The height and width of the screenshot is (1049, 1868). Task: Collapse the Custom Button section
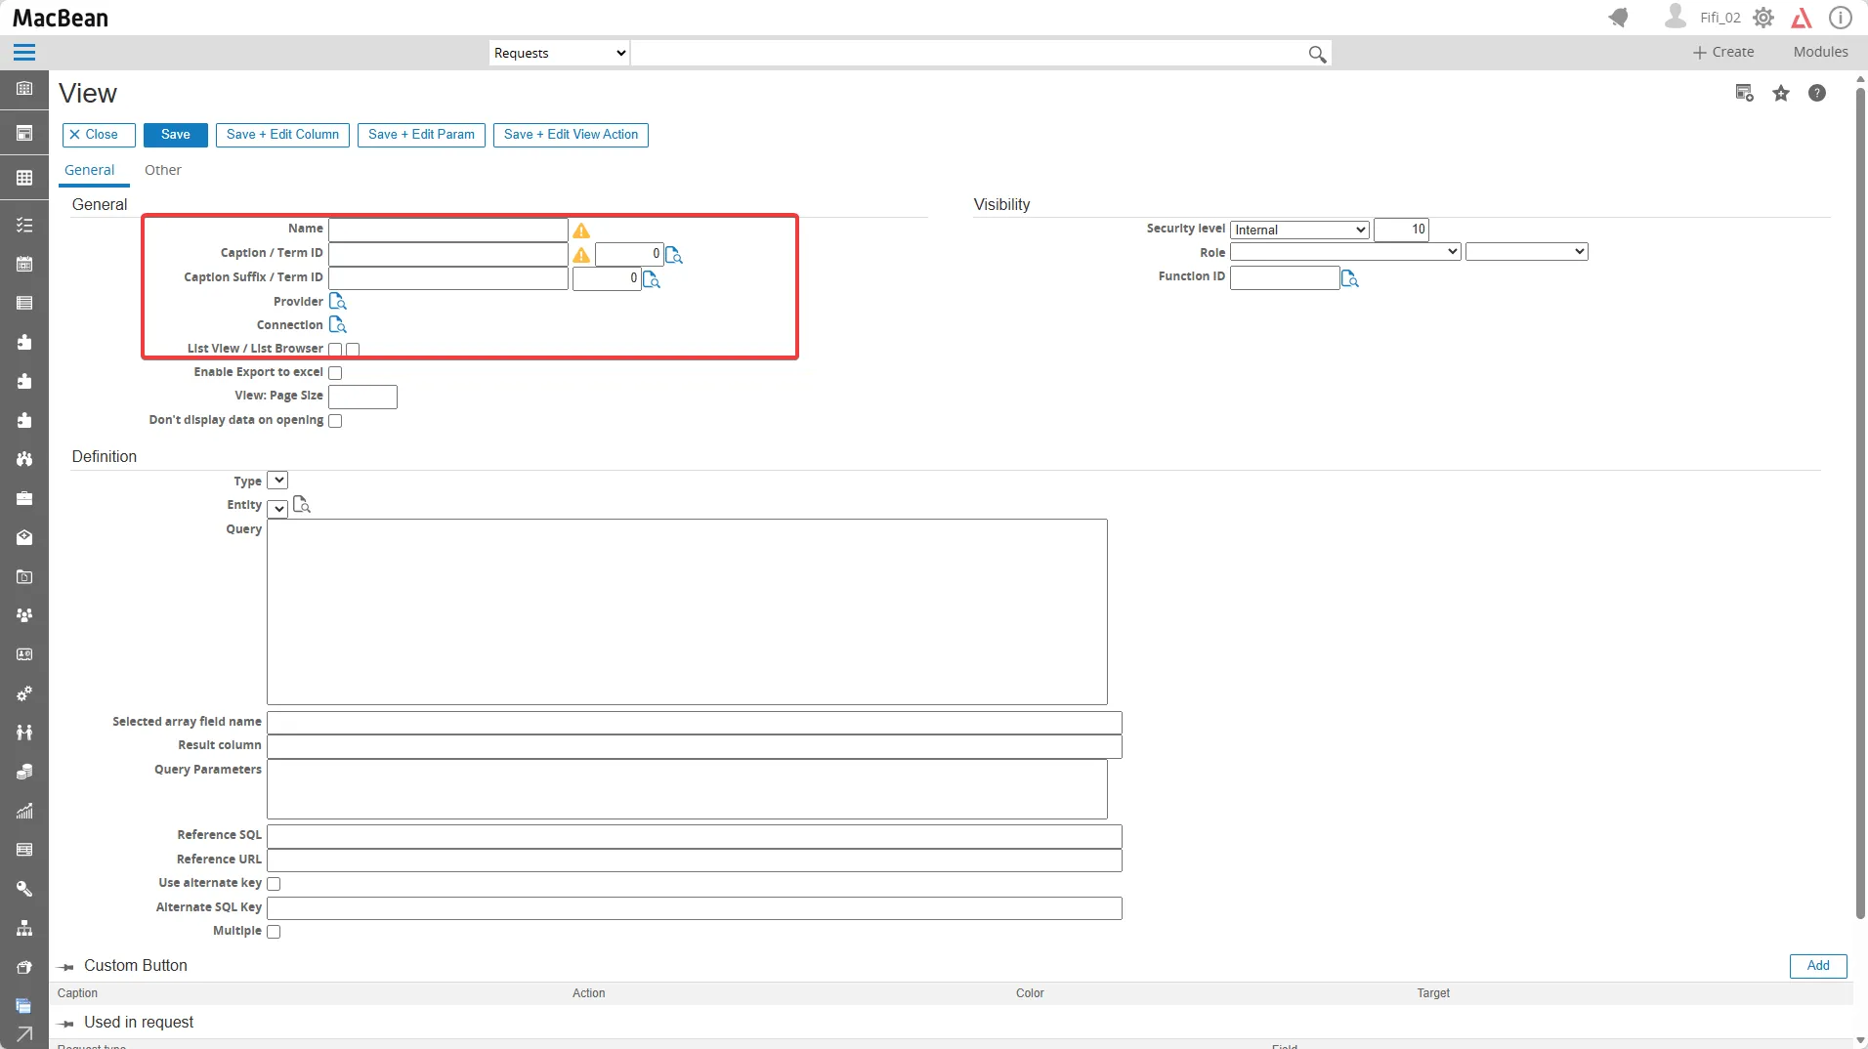point(66,967)
